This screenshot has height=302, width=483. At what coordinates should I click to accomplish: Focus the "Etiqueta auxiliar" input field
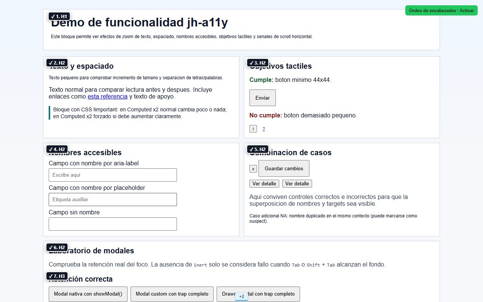(113, 200)
